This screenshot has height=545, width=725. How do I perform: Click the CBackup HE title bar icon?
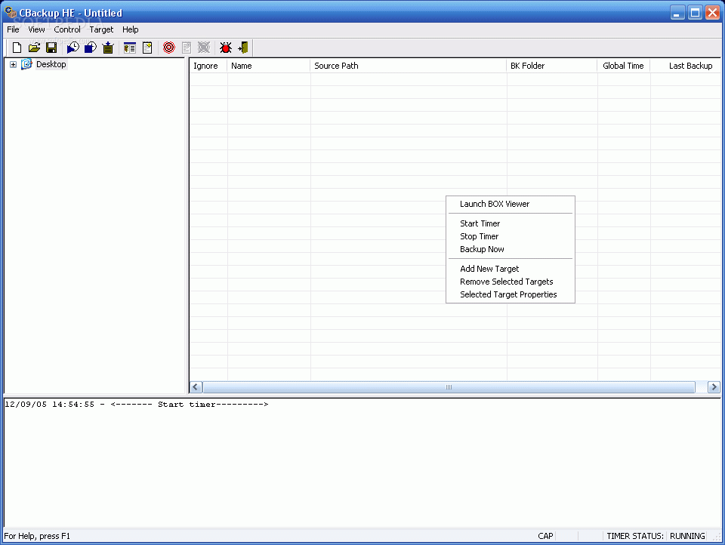10,13
